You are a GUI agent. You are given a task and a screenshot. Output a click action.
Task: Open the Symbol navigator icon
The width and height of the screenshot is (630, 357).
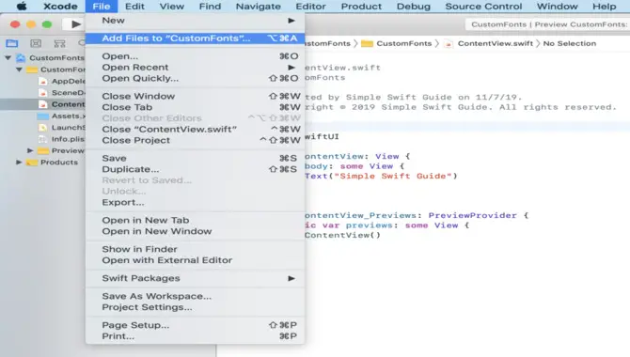pos(59,43)
